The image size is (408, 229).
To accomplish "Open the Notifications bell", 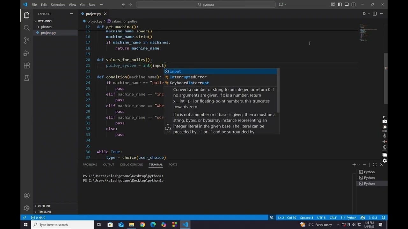I will 383,218.
